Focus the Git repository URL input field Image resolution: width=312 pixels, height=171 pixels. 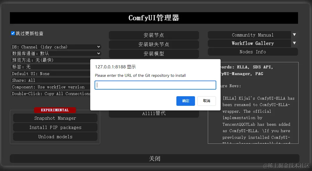click(x=155, y=85)
